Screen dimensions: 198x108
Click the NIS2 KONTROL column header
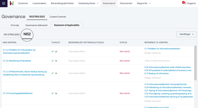click(10, 43)
